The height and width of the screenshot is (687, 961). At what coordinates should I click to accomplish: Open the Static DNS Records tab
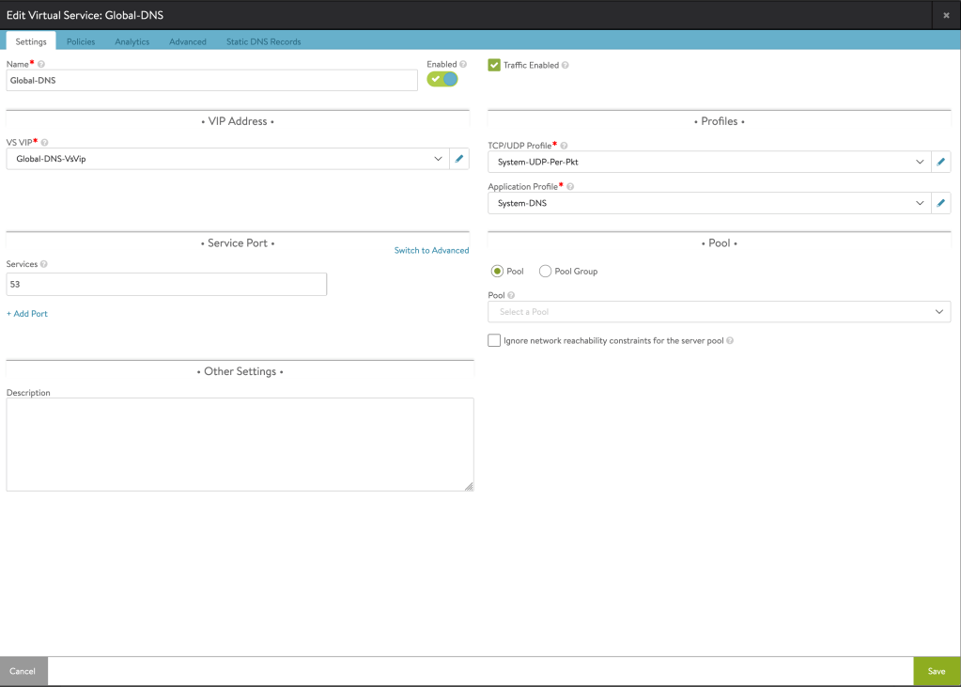pos(263,41)
